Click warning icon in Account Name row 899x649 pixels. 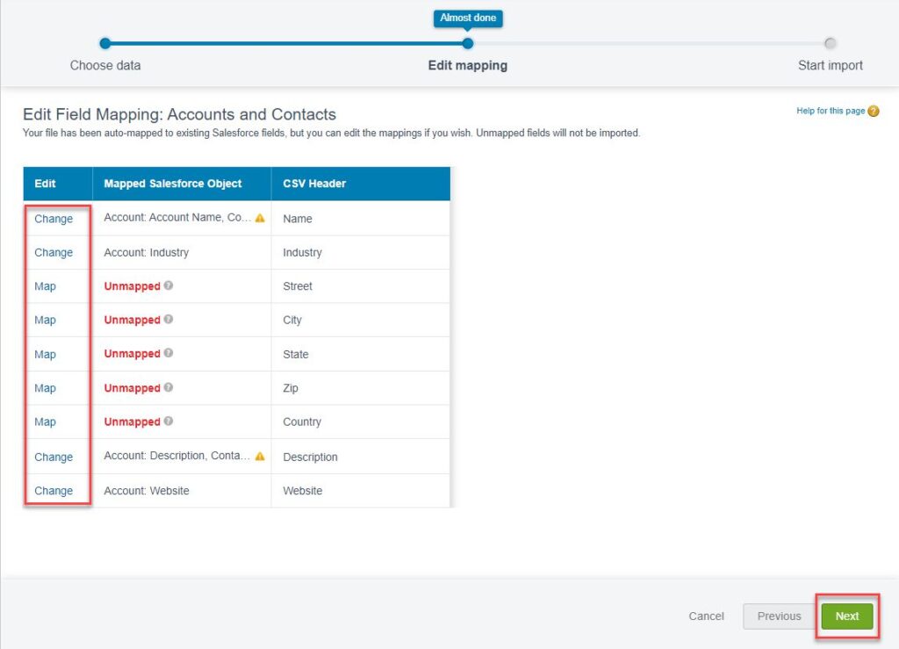260,218
